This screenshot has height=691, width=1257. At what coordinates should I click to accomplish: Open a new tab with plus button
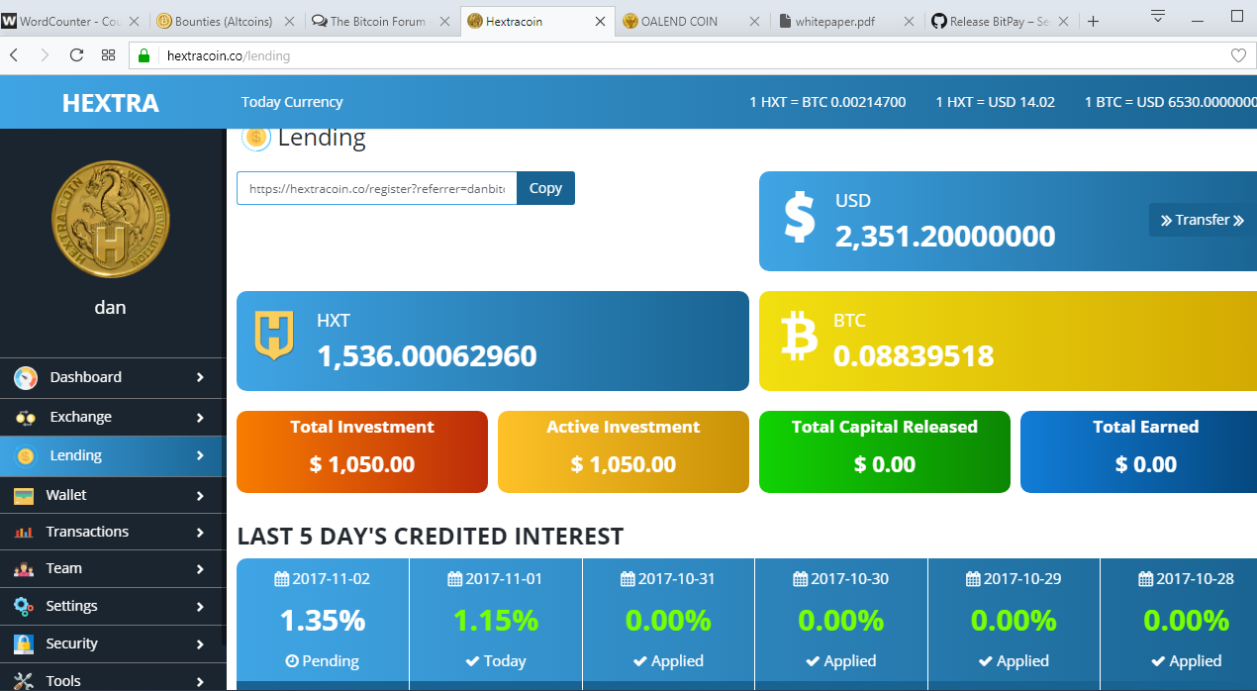1093,21
